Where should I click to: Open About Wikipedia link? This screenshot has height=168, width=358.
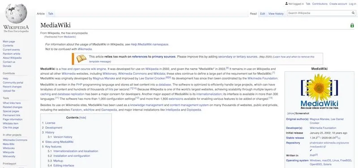pos(12,58)
